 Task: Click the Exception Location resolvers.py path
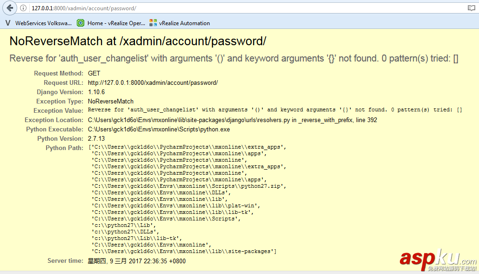pos(232,120)
